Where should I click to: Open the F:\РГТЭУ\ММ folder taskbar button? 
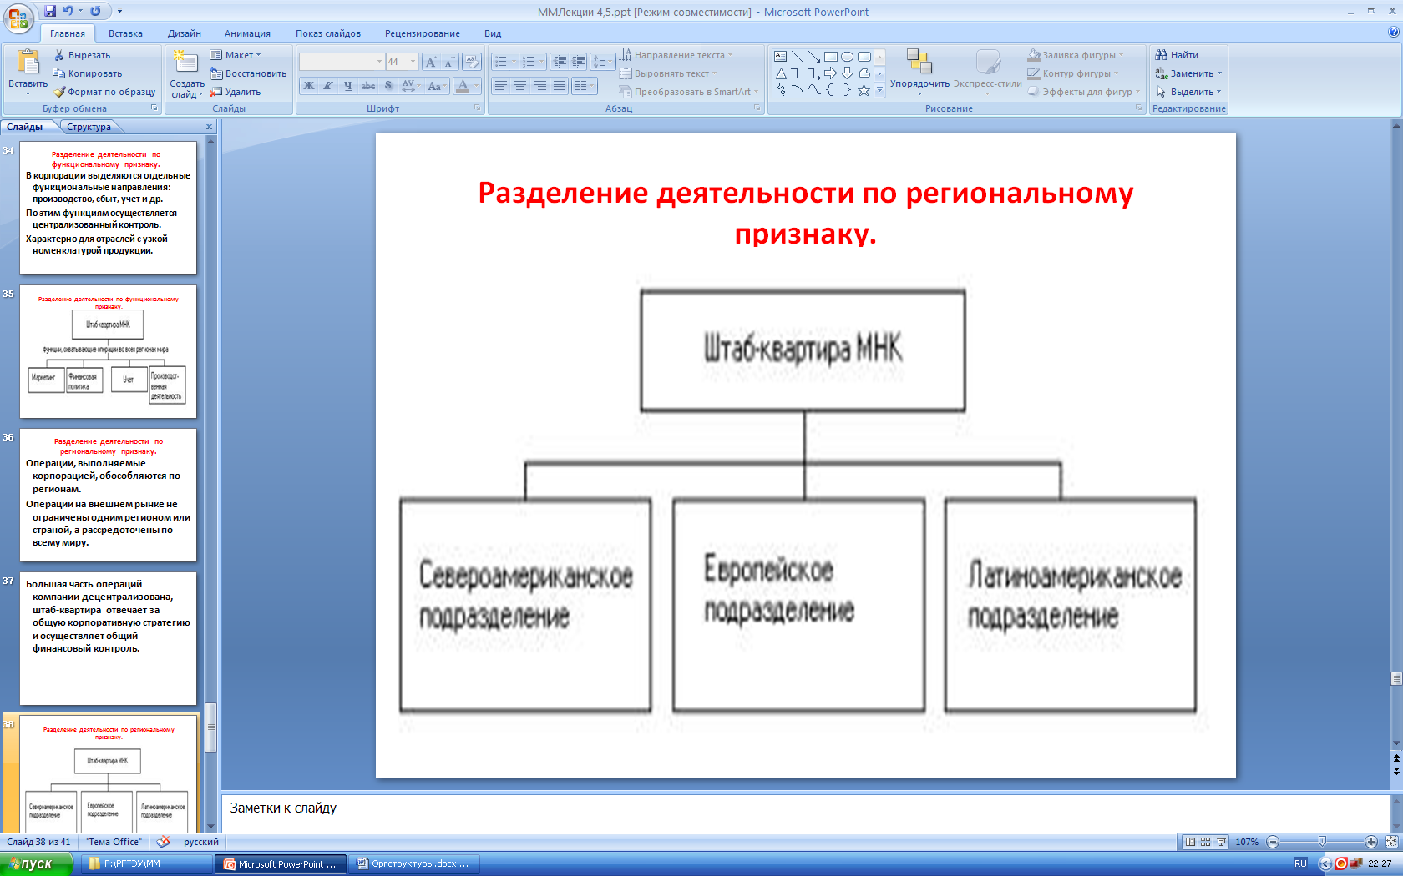tap(146, 864)
